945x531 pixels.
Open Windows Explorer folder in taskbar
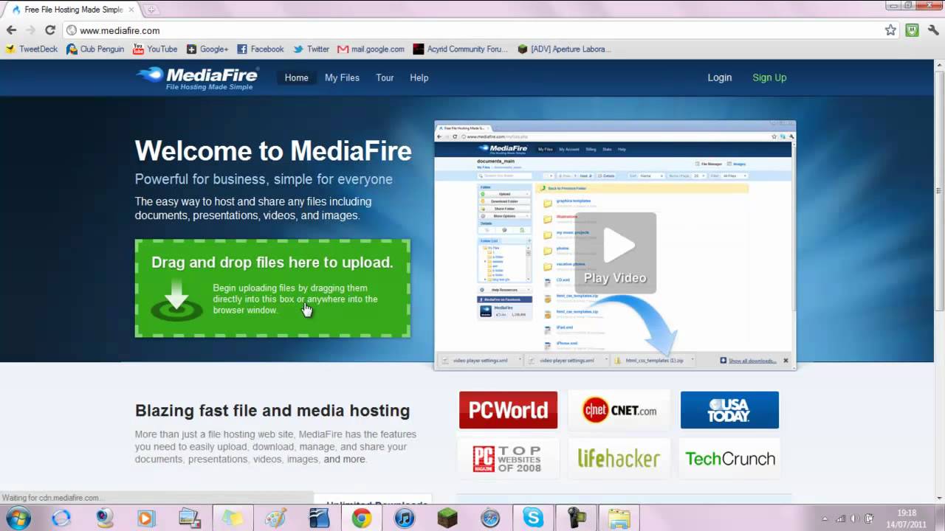619,518
